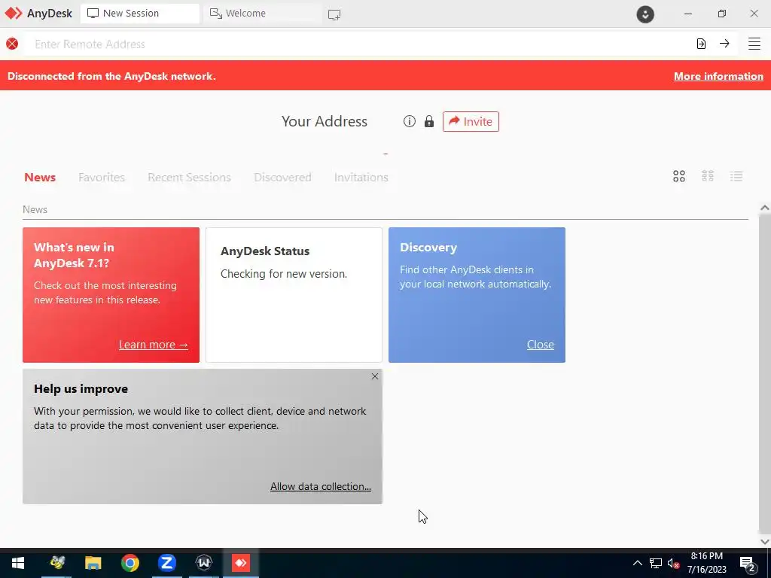The width and height of the screenshot is (771, 578).
Task: Click the scrollbar up arrow
Action: 765,208
